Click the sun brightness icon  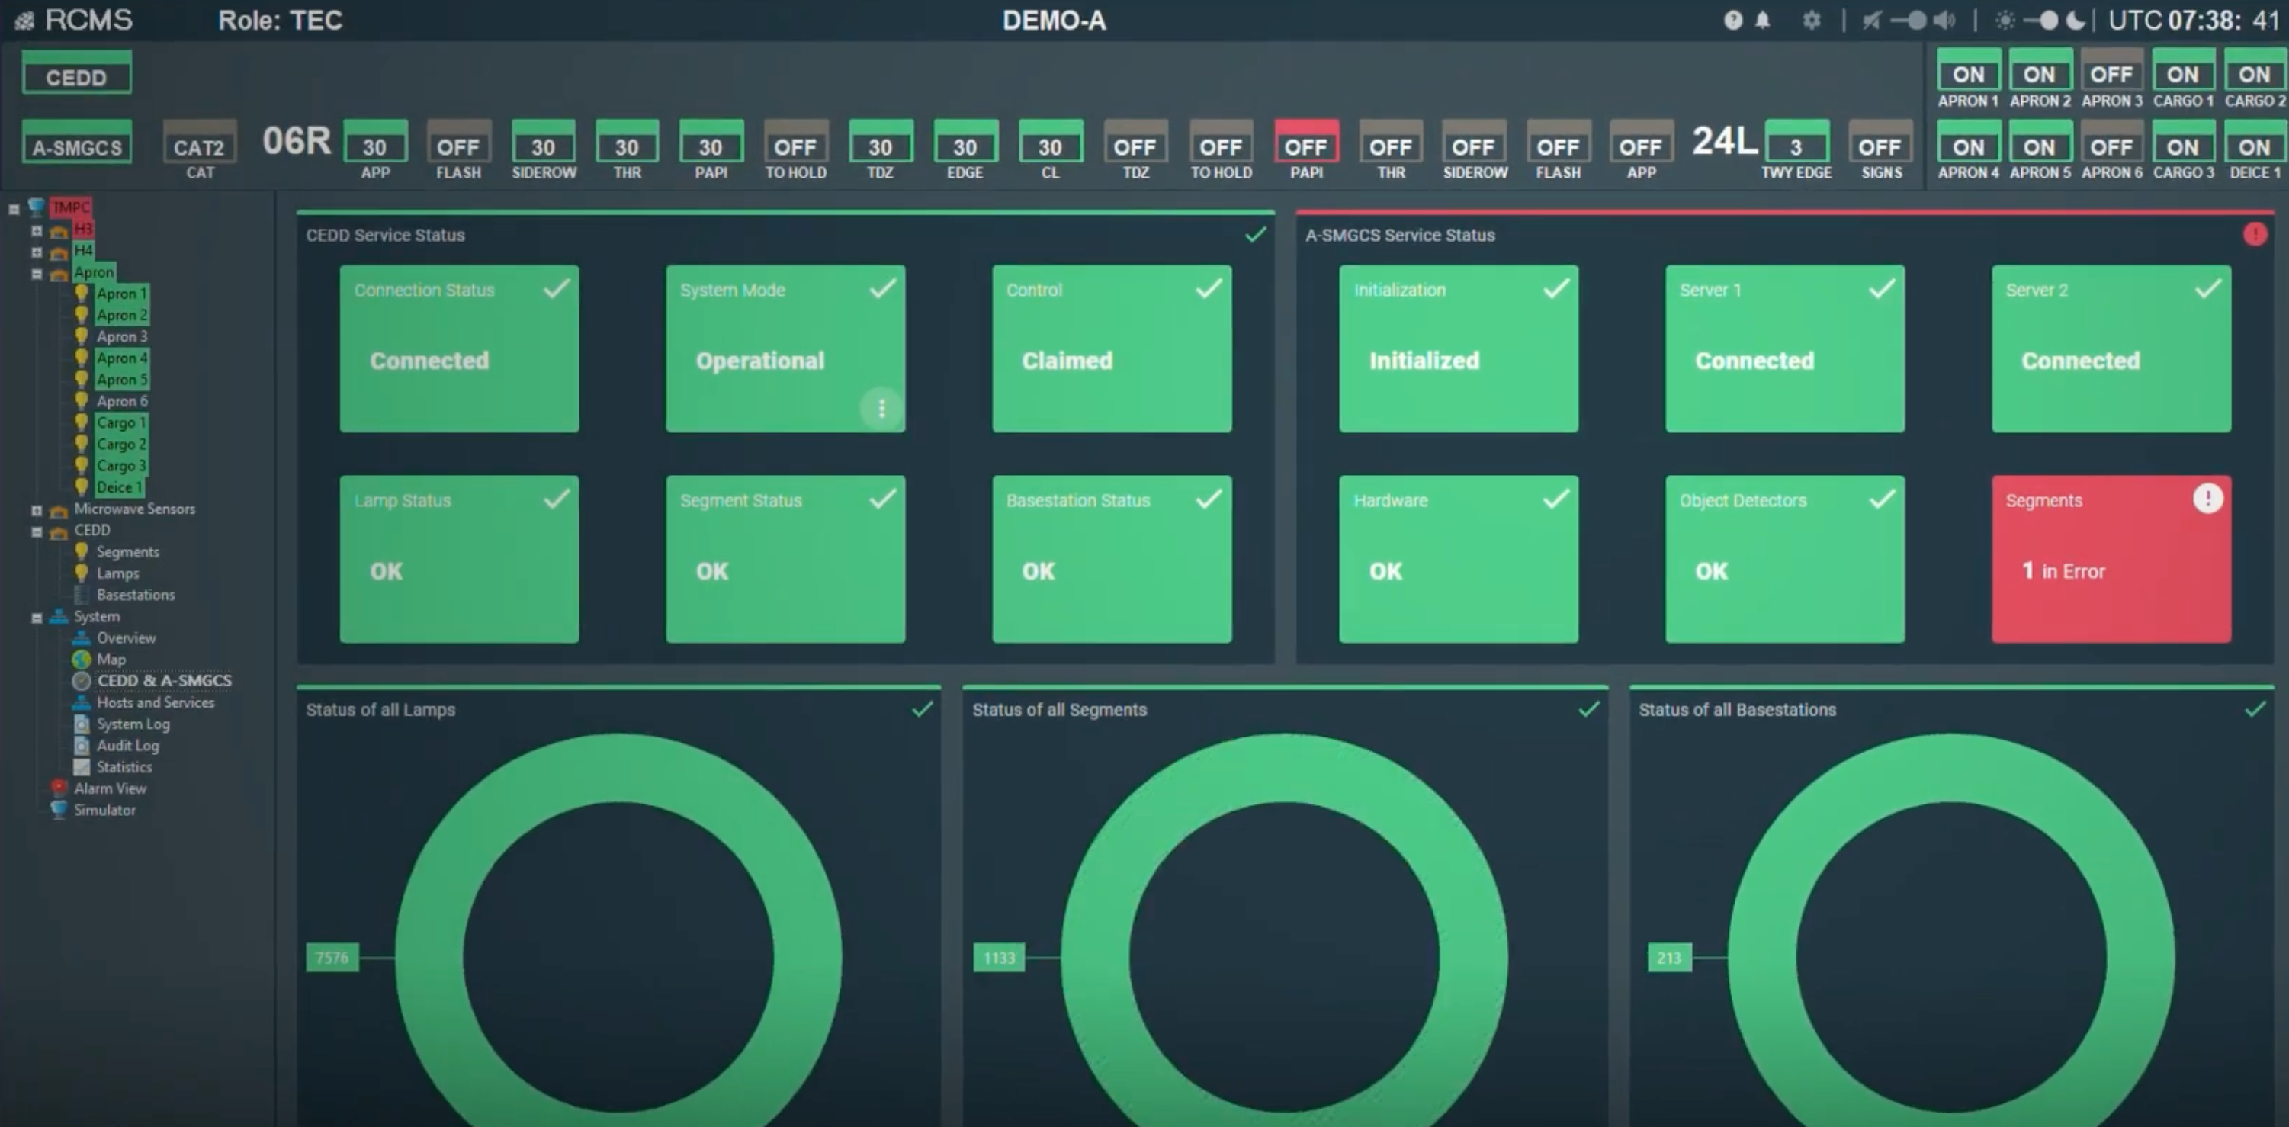(x=2005, y=21)
